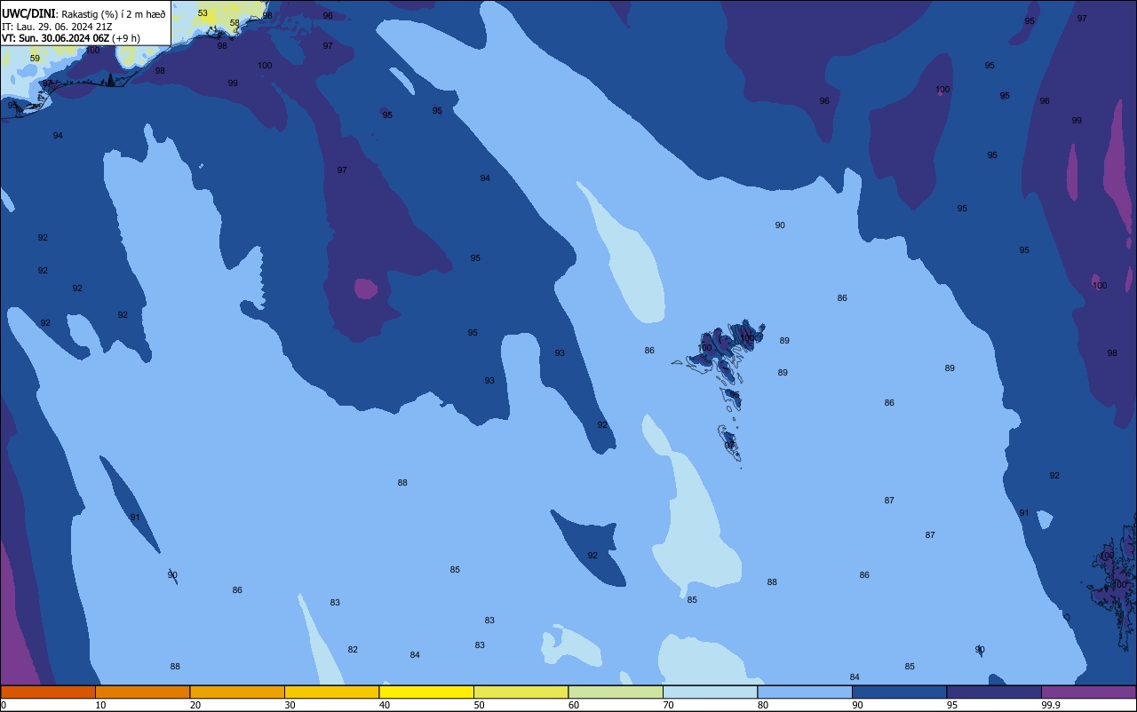
Task: Click the 70–80 pale blue legend segment
Action: (710, 692)
